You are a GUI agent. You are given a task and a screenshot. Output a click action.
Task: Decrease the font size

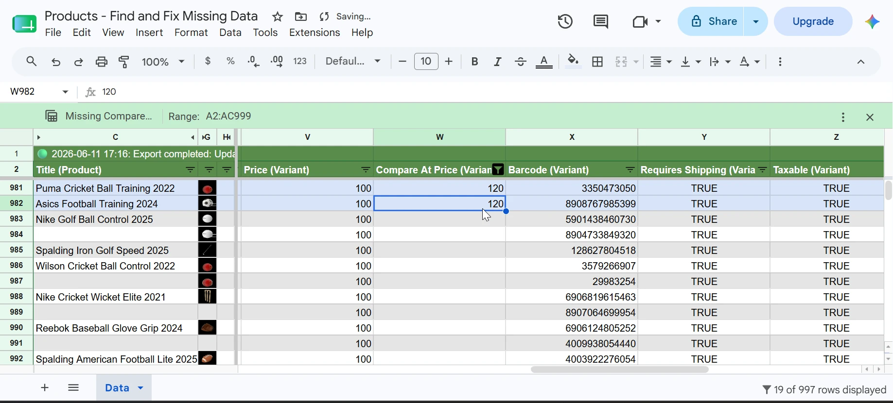click(x=402, y=62)
